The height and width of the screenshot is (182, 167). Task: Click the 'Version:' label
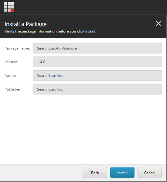[x=11, y=62]
